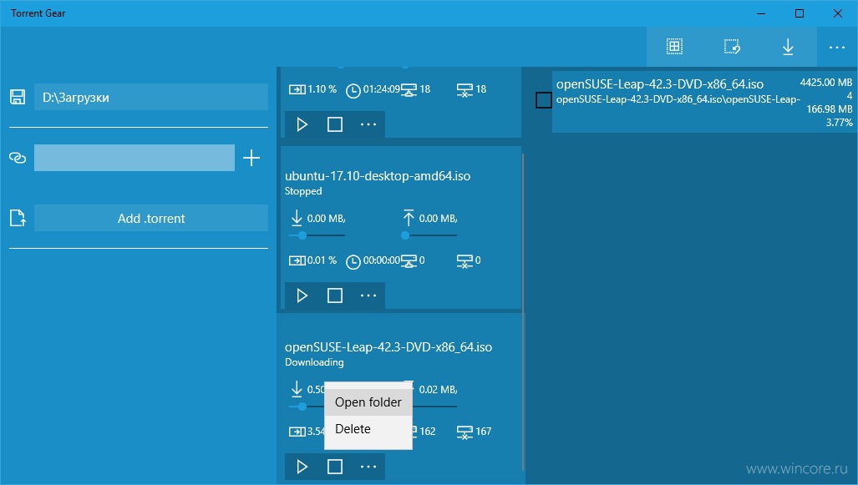The image size is (858, 485).
Task: Click the invert selection toolbar icon
Action: point(732,47)
